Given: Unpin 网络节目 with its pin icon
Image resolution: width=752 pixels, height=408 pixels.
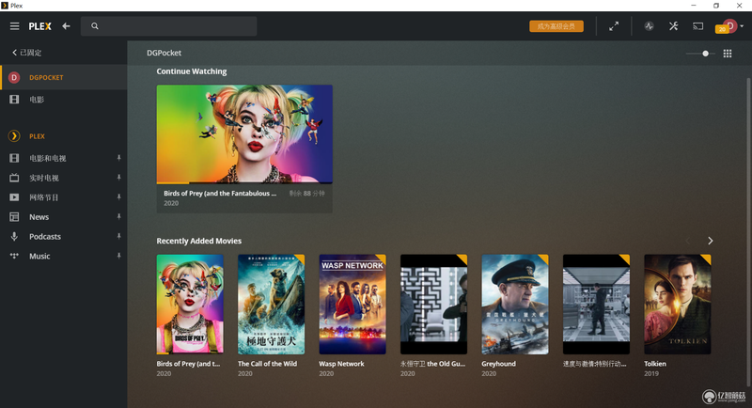Looking at the screenshot, I should tap(119, 197).
